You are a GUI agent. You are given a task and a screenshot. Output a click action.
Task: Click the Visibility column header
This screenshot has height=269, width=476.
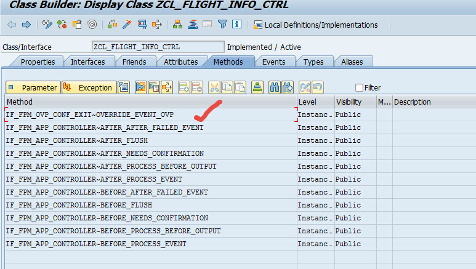pos(355,102)
